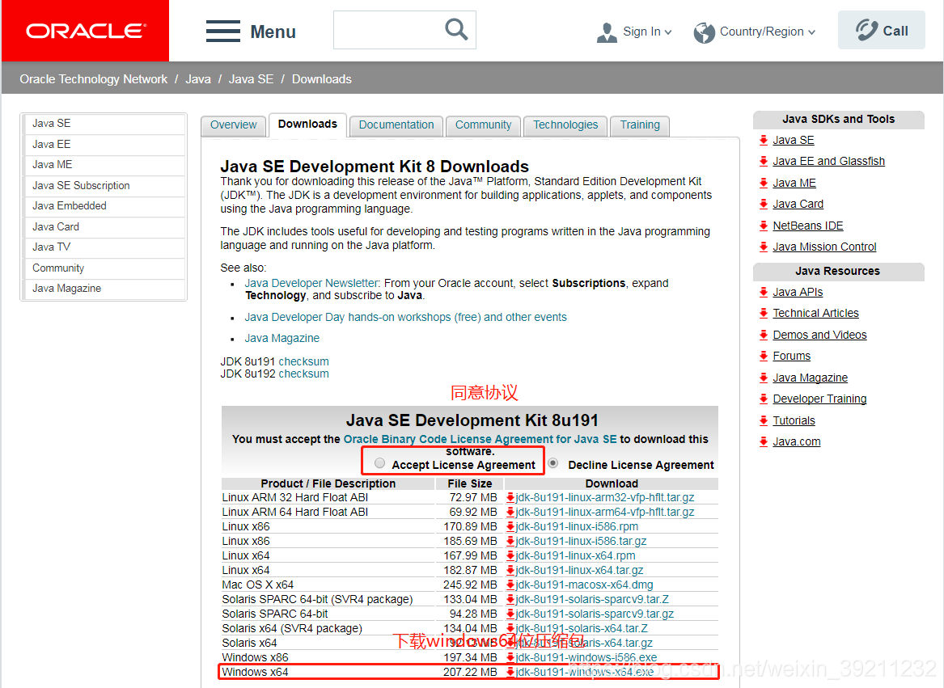This screenshot has height=688, width=944.
Task: Switch to the Community tab
Action: click(484, 125)
